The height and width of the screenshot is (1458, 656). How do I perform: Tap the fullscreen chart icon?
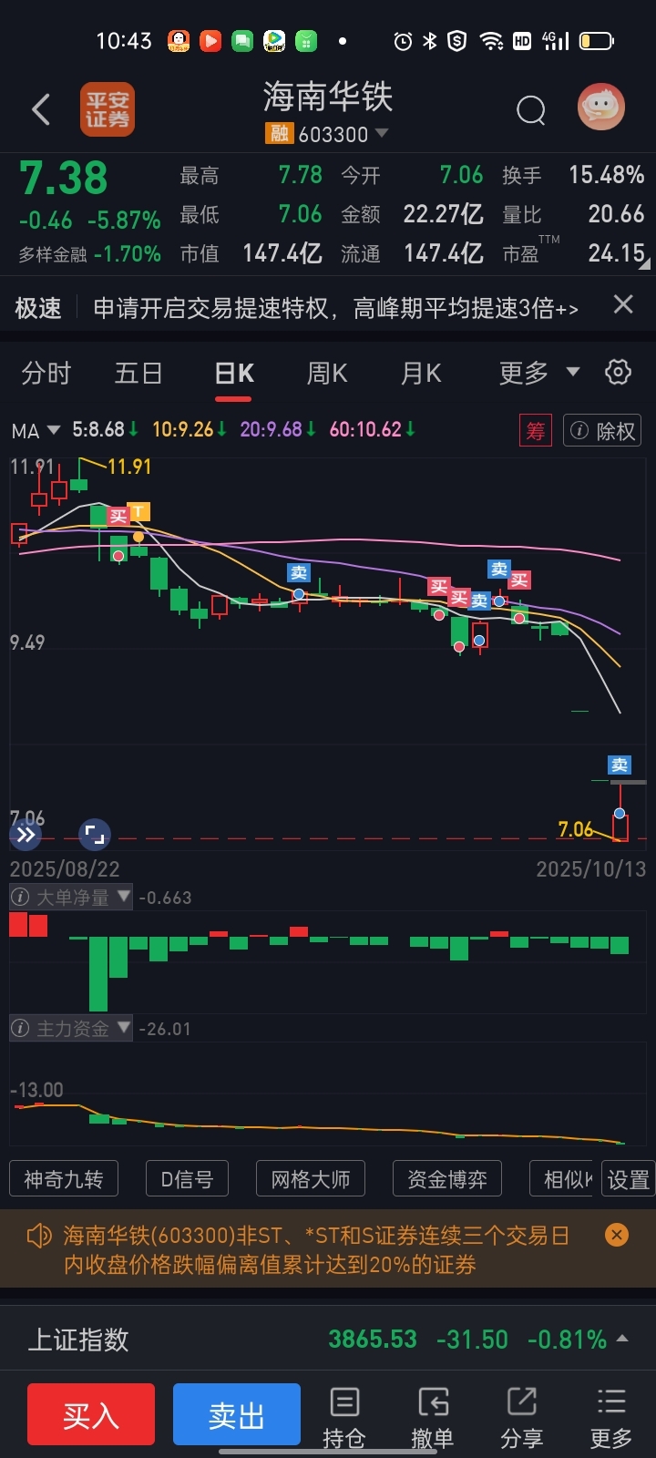95,834
